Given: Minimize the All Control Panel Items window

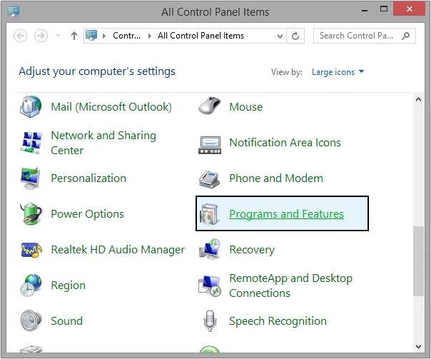Looking at the screenshot, I should [x=365, y=10].
